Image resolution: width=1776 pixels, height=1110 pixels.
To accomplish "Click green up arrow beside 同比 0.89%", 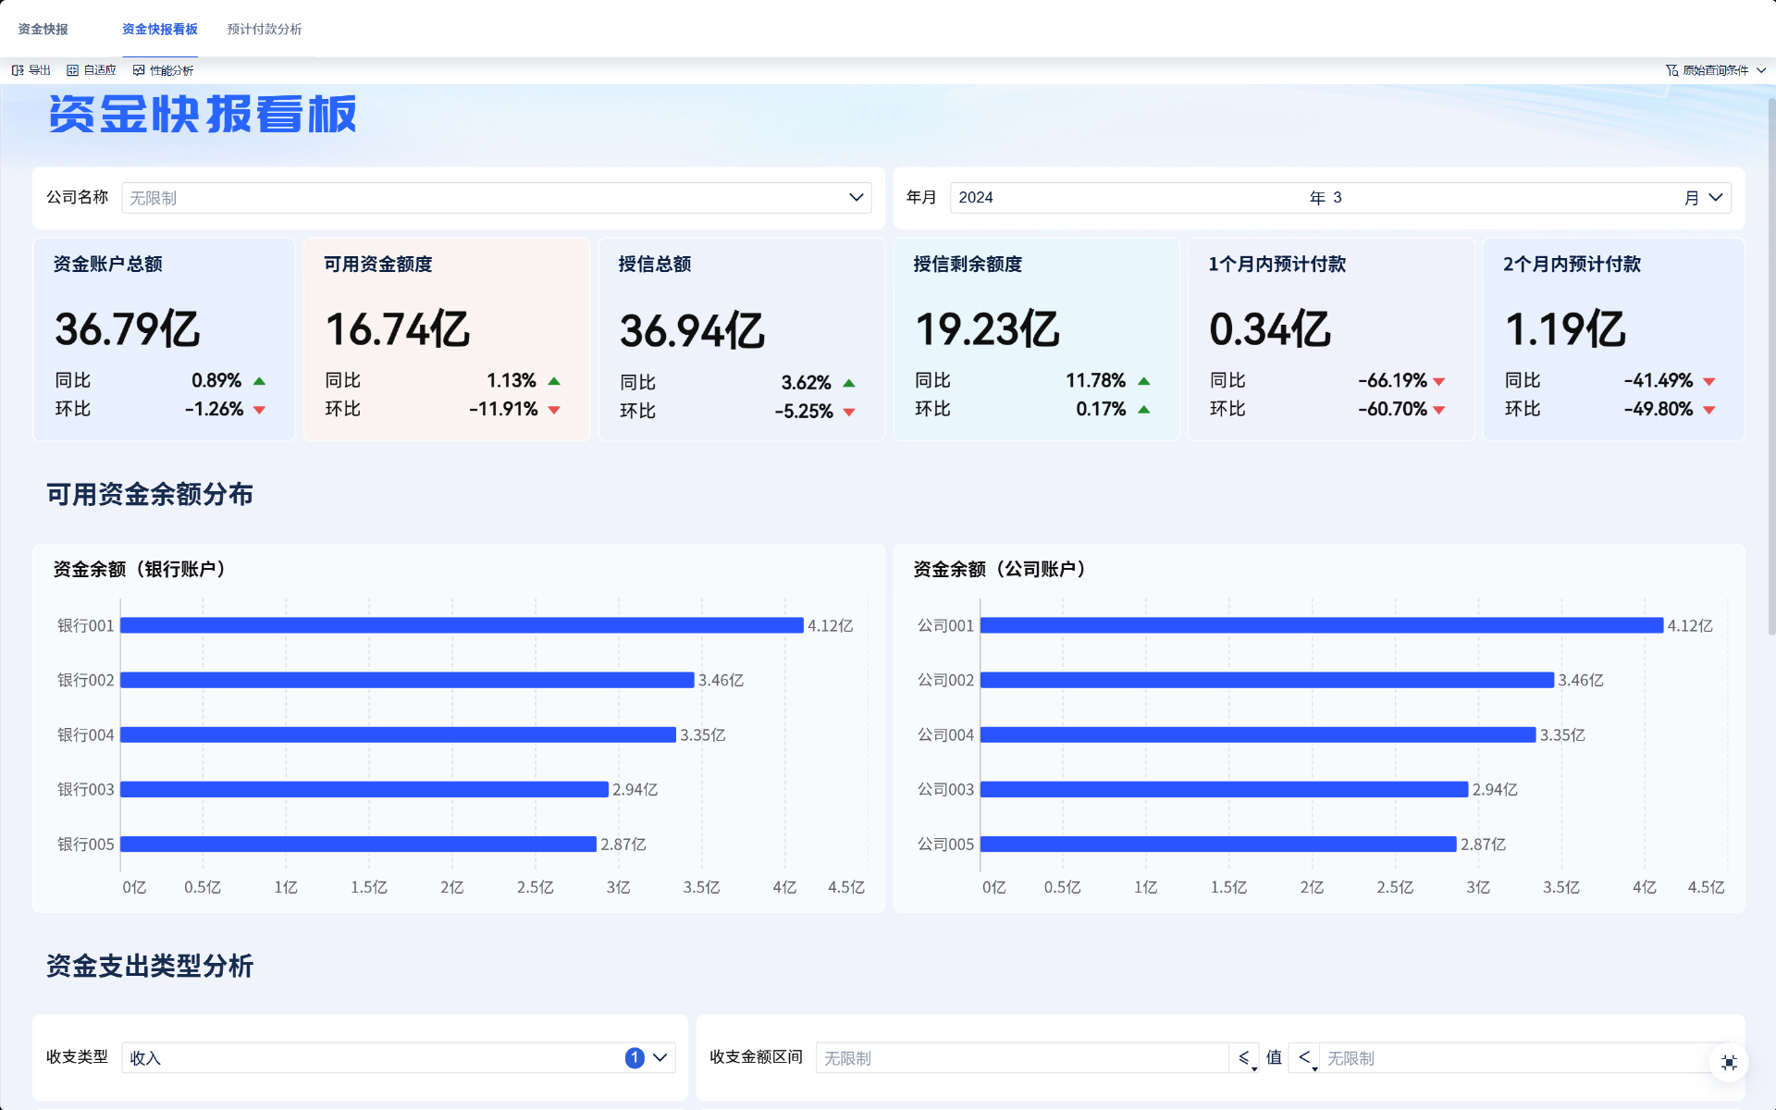I will (x=259, y=381).
